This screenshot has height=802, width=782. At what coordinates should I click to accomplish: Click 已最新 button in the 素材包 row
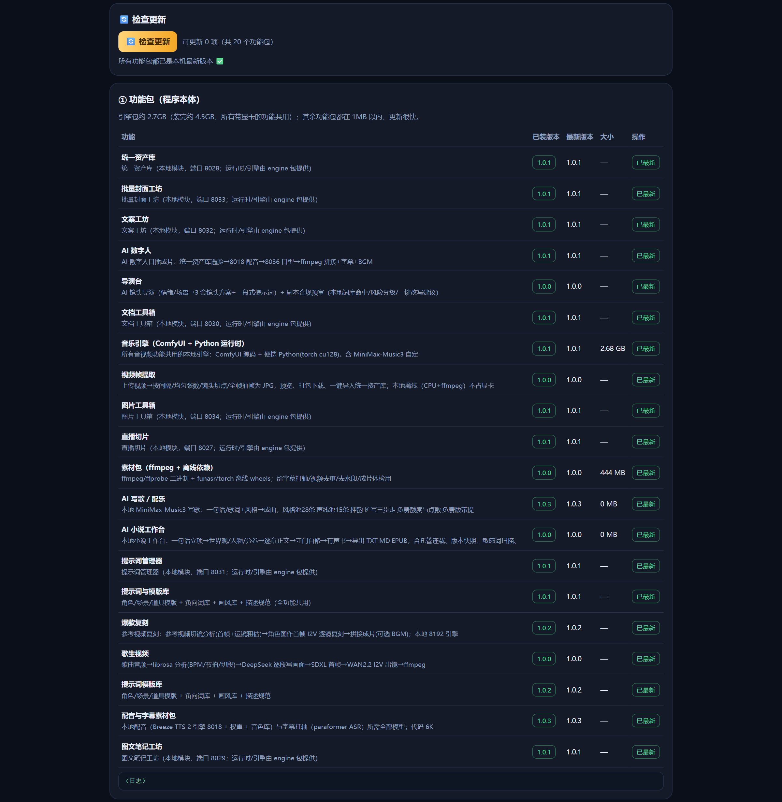(x=645, y=473)
